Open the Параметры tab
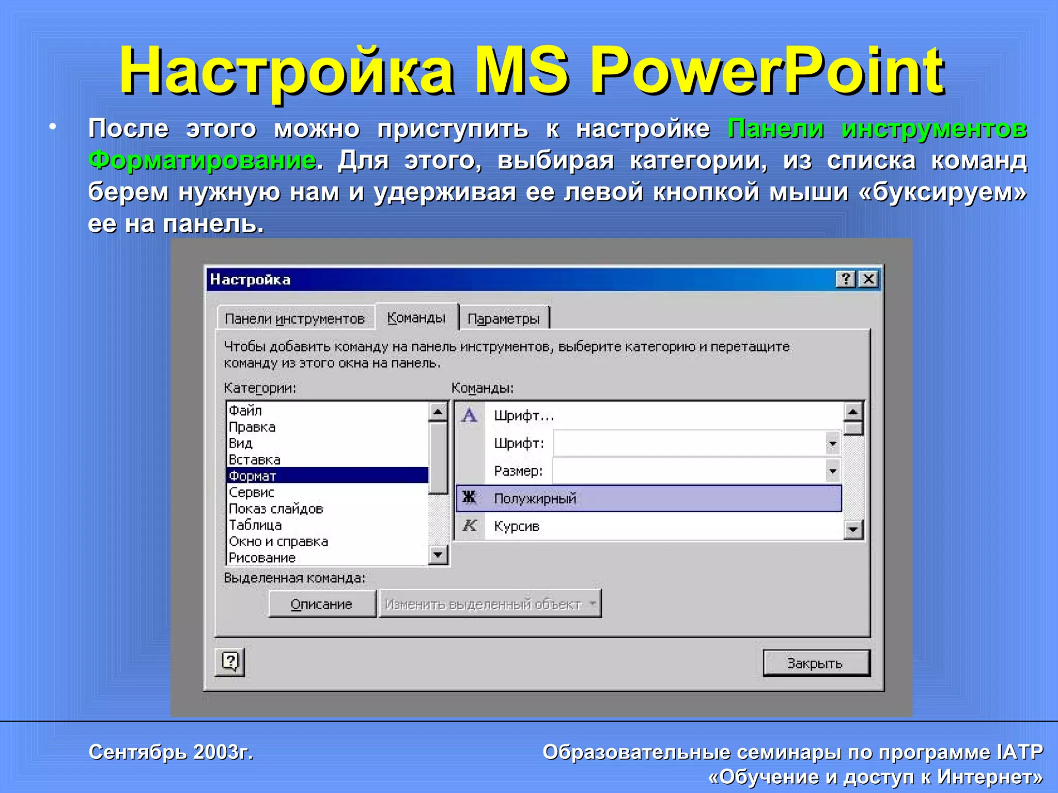 [x=504, y=319]
